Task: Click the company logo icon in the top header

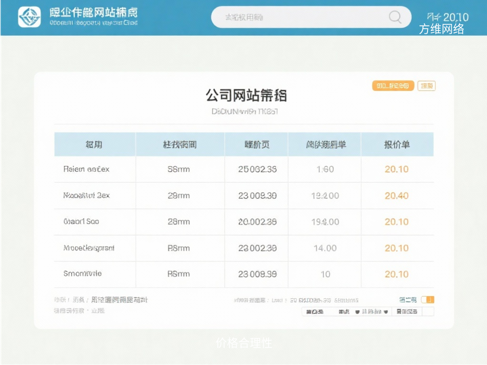Action: click(29, 17)
